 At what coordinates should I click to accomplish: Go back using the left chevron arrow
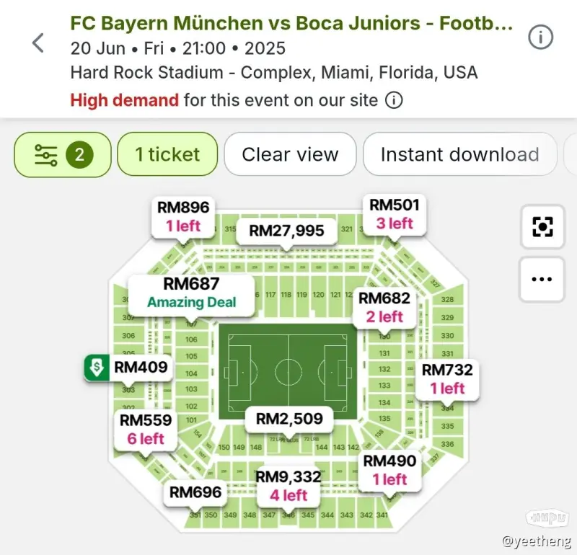pos(38,43)
